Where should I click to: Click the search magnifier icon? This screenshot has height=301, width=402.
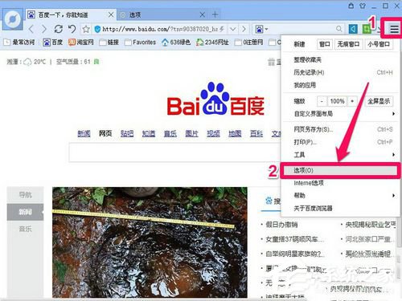click(x=339, y=29)
